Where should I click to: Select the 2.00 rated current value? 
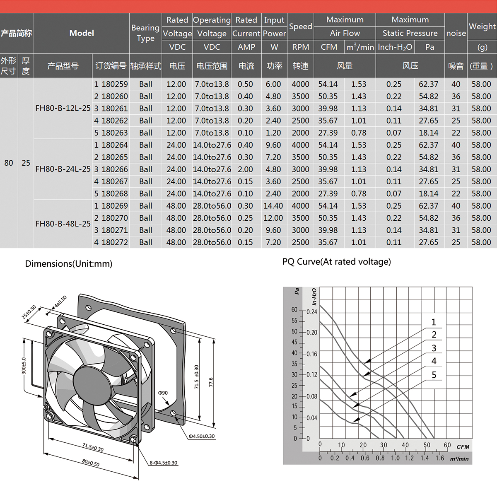click(245, 169)
